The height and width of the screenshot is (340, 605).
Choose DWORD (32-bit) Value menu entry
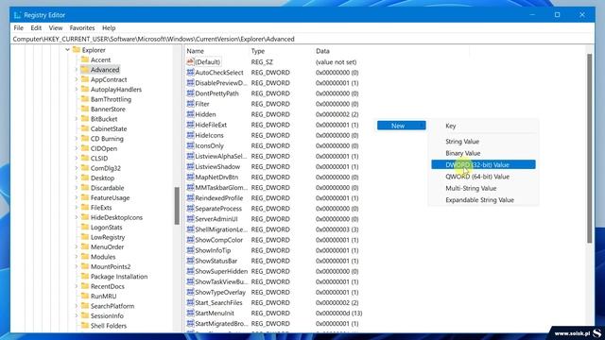pyautogui.click(x=483, y=164)
